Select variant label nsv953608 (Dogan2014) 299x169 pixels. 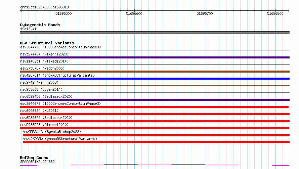41,89
